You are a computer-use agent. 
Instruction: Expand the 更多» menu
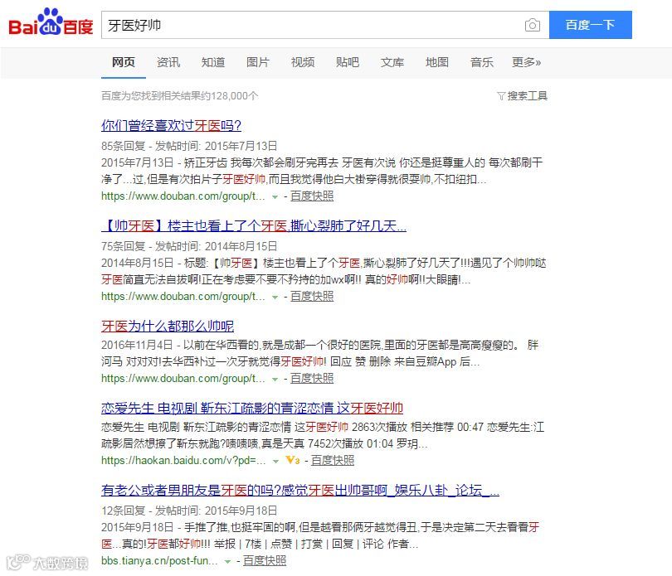pyautogui.click(x=526, y=62)
